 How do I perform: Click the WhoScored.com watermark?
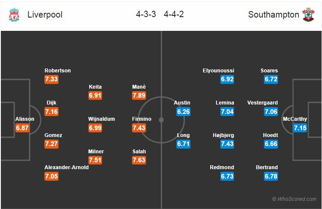(x=294, y=199)
